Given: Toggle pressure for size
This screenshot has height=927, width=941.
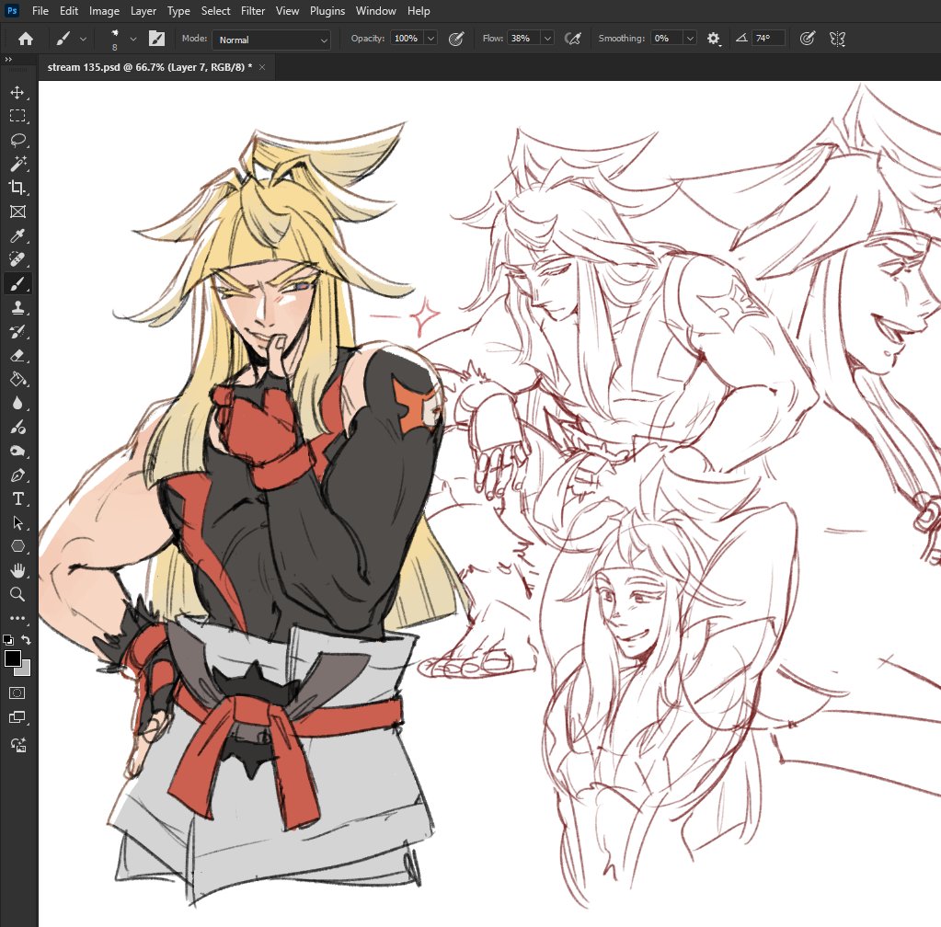Looking at the screenshot, I should 808,39.
